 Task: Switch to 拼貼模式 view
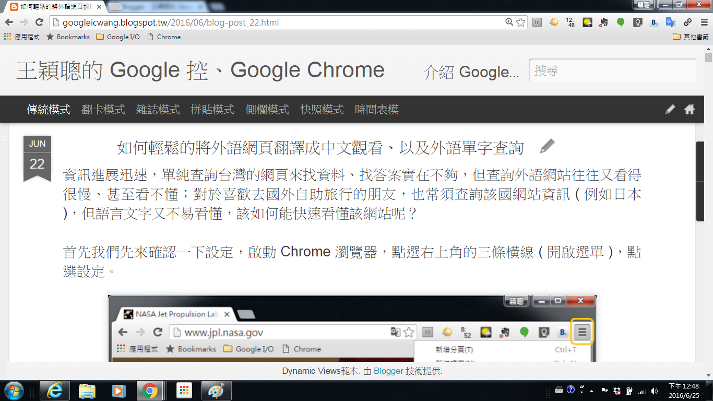212,110
